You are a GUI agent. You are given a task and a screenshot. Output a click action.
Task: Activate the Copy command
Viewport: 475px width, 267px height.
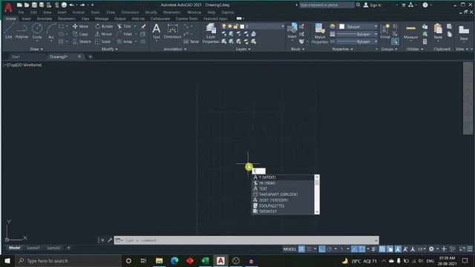(x=81, y=34)
